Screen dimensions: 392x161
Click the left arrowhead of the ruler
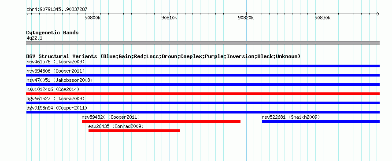[27, 14]
